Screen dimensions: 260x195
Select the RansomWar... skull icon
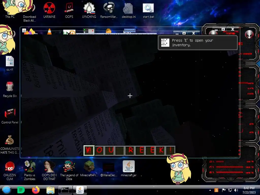tap(109, 10)
